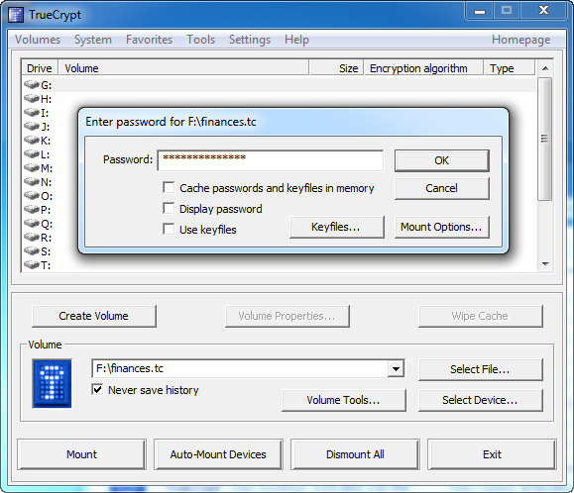The image size is (574, 493).
Task: Confirm password with the OK button
Action: tap(442, 160)
